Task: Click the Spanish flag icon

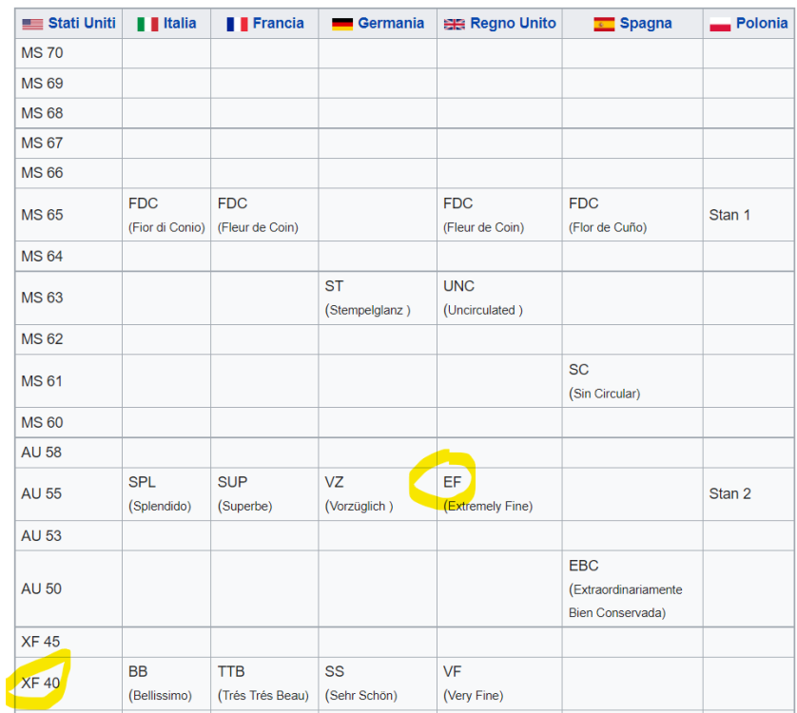Action: pos(604,24)
